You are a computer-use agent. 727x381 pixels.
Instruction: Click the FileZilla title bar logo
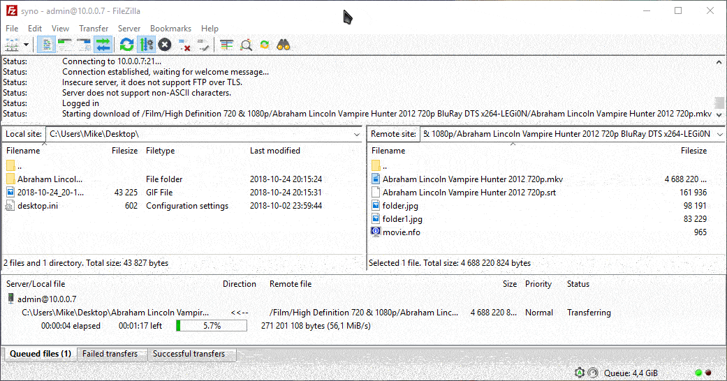(11, 10)
